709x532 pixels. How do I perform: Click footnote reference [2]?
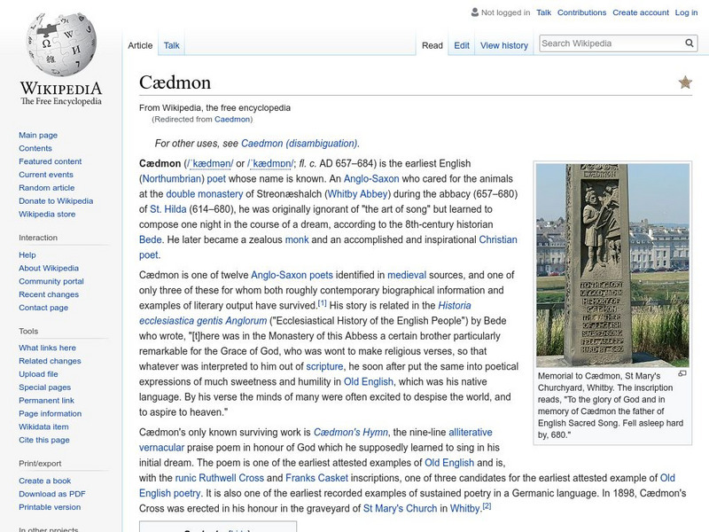click(487, 505)
